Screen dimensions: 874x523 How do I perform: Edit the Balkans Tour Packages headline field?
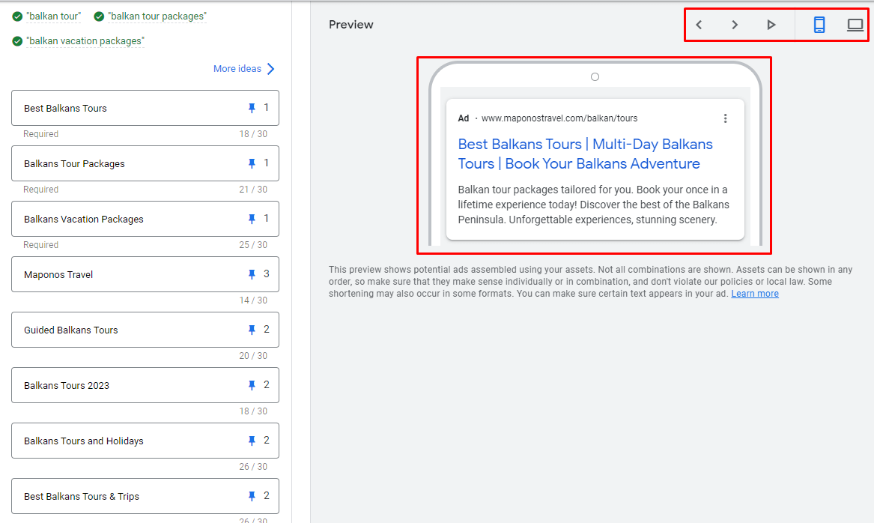coord(145,163)
